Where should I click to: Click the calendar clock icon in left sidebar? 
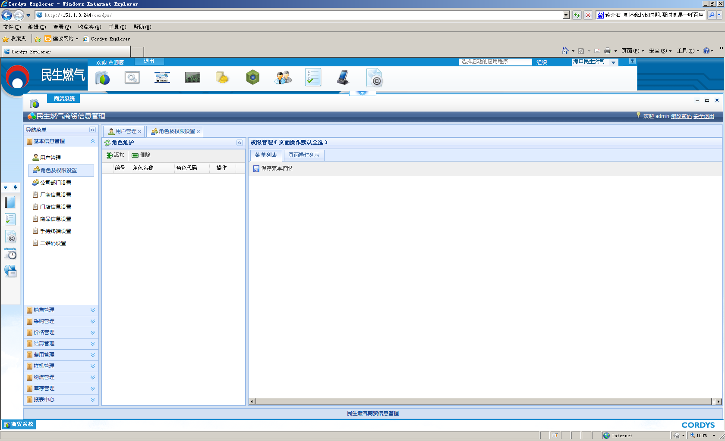tap(10, 254)
